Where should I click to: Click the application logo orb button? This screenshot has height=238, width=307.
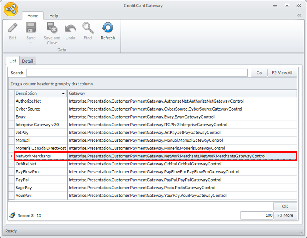click(11, 10)
